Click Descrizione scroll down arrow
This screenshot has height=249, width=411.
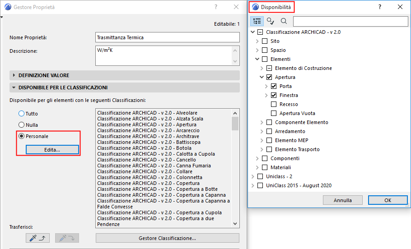coord(235,61)
